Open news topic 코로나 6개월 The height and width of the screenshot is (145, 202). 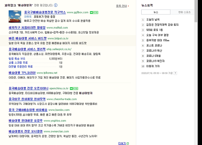(154, 56)
